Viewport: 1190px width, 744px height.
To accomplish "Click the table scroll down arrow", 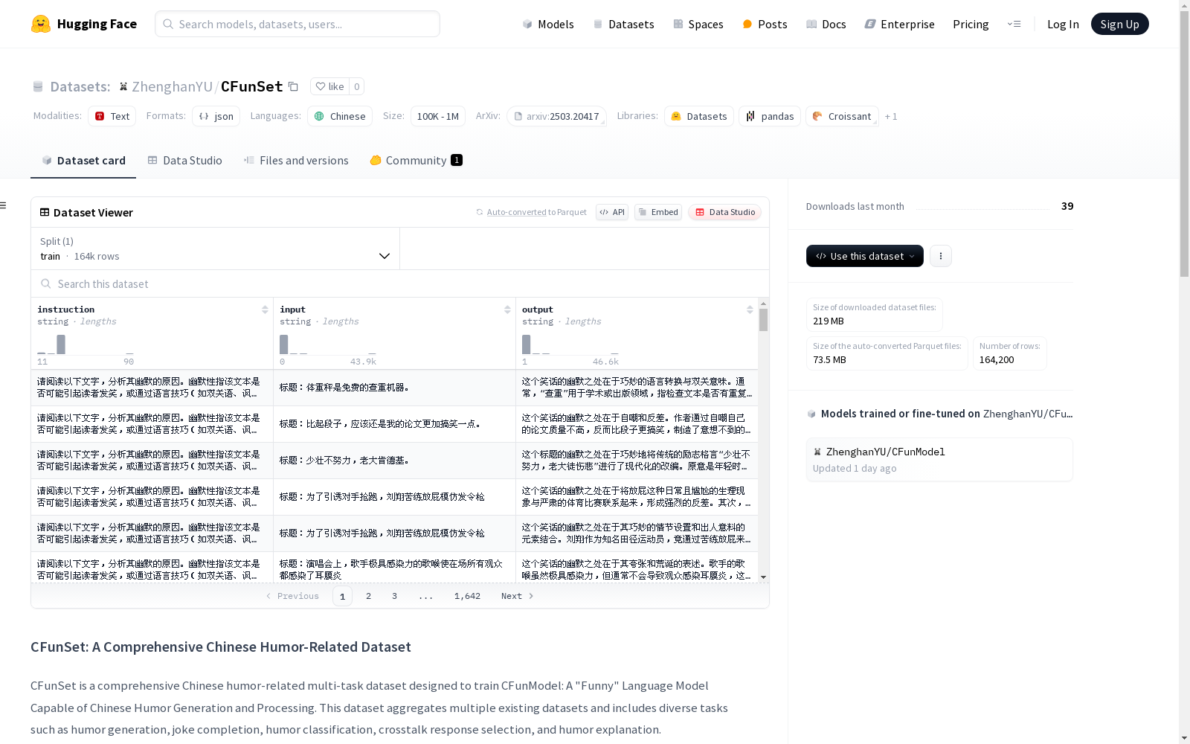I will click(x=763, y=577).
